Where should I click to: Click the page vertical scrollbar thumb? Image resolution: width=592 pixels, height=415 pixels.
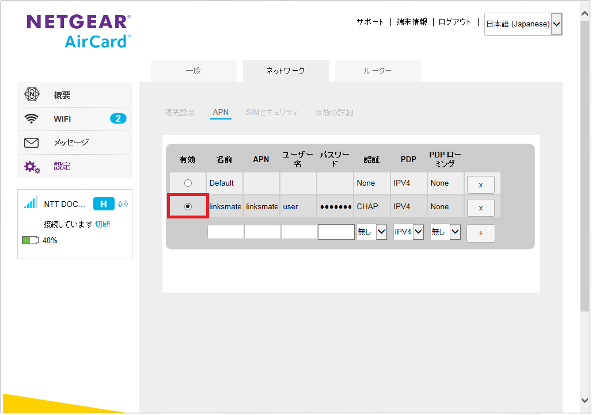click(x=585, y=166)
